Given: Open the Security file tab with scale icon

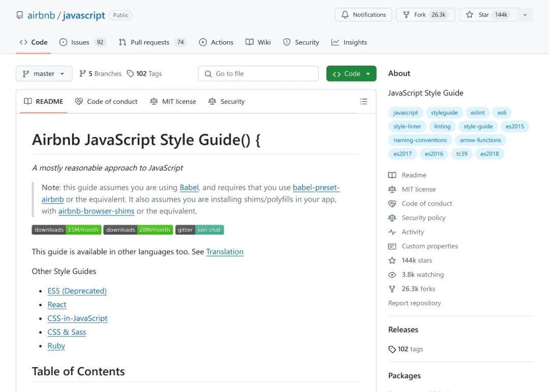Looking at the screenshot, I should (227, 102).
